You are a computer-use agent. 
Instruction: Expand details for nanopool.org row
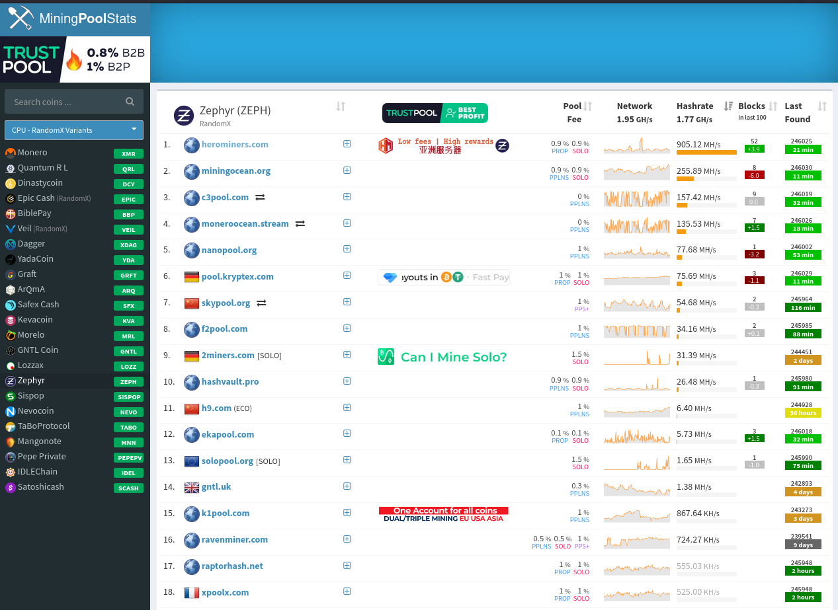pos(347,250)
